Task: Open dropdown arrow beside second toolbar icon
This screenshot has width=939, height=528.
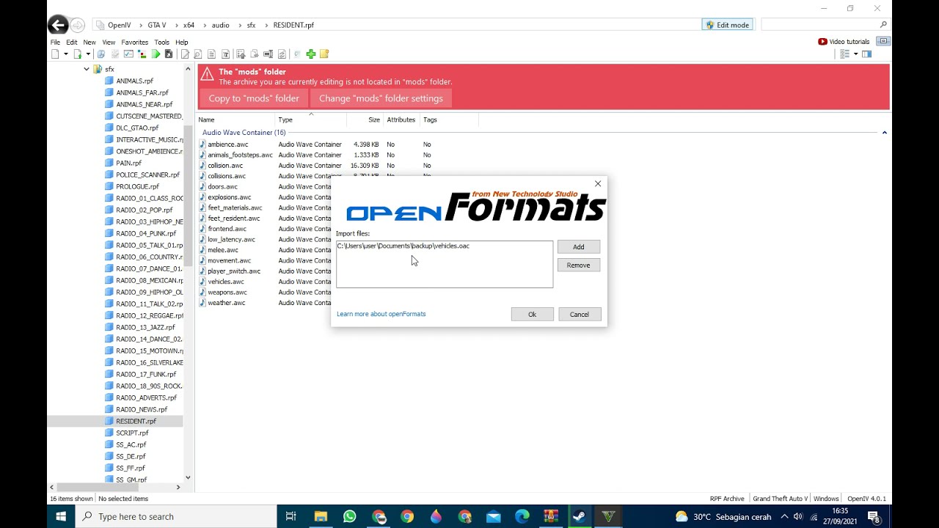Action: tap(88, 54)
